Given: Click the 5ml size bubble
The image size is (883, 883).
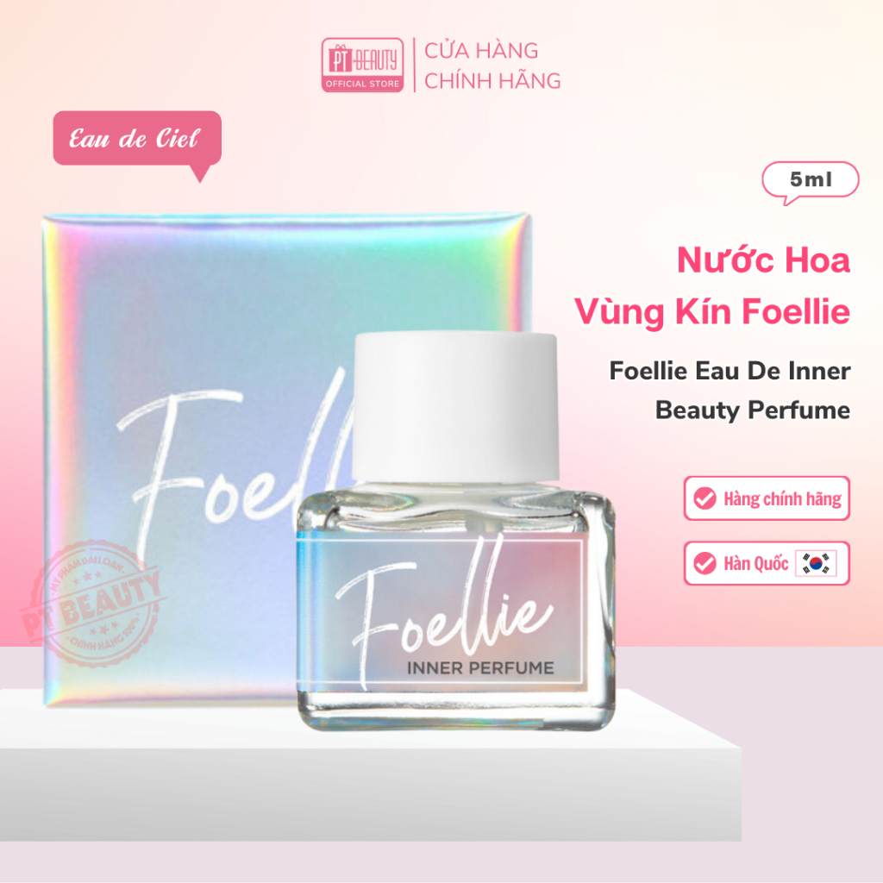Looking at the screenshot, I should [811, 180].
